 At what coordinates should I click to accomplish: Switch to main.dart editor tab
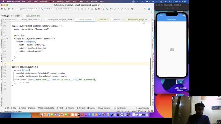coord(117,20)
